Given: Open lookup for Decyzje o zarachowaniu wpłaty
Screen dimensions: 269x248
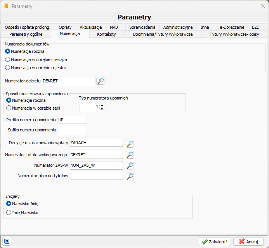Looking at the screenshot, I should tap(130, 144).
